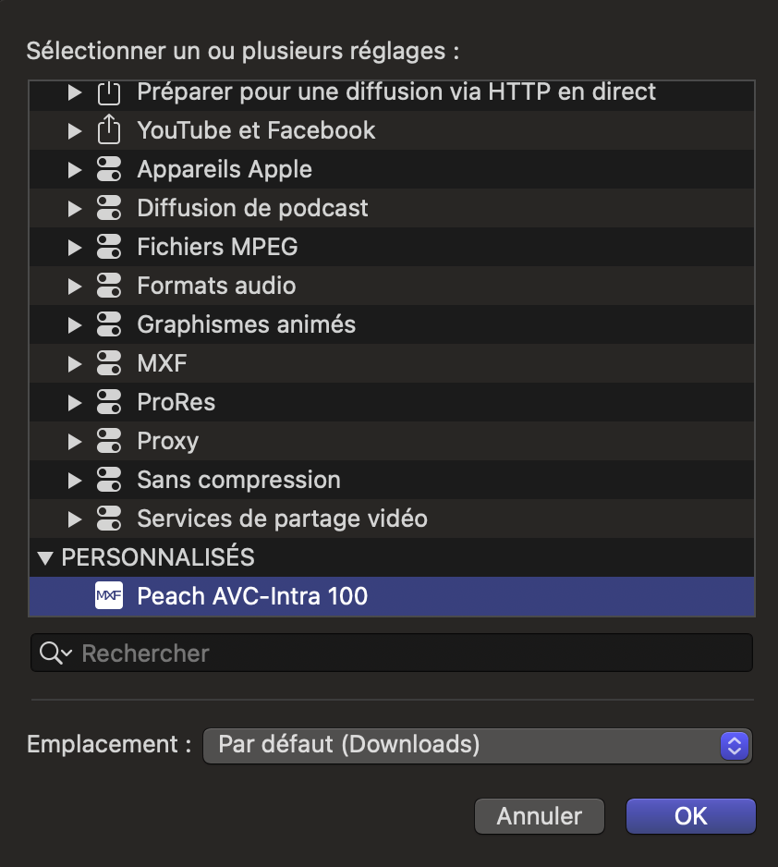Open the Emplacement location dropdown
This screenshot has width=778, height=867.
pyautogui.click(x=478, y=745)
